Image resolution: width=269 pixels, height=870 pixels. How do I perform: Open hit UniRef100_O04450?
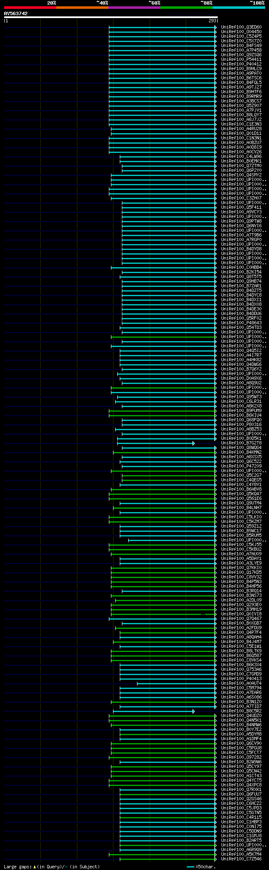241,32
